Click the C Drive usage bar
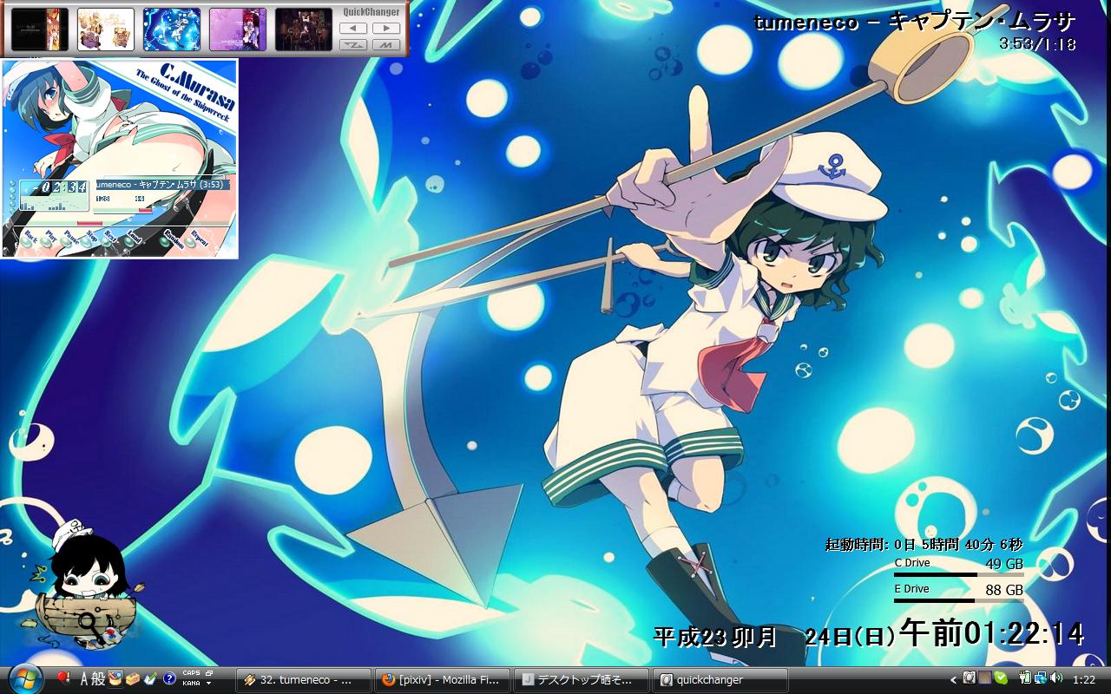The image size is (1111, 694). click(x=959, y=574)
